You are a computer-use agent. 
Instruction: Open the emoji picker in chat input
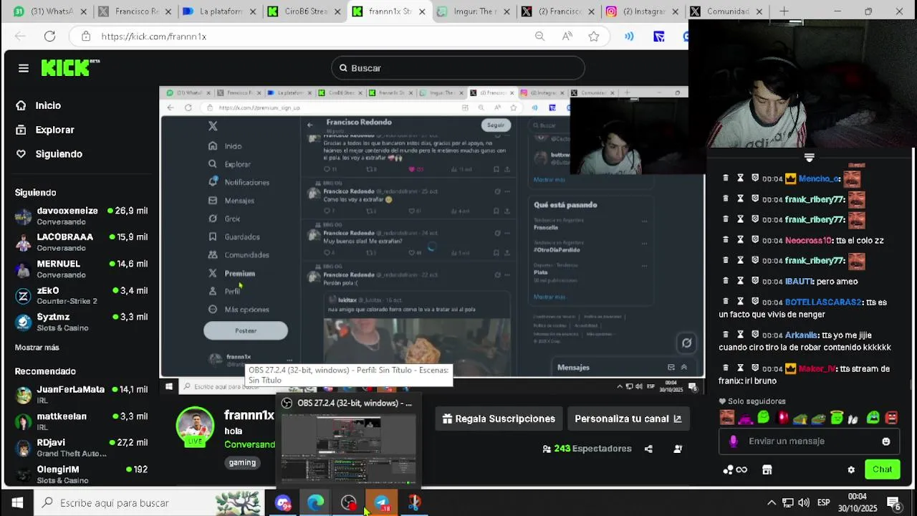click(886, 441)
